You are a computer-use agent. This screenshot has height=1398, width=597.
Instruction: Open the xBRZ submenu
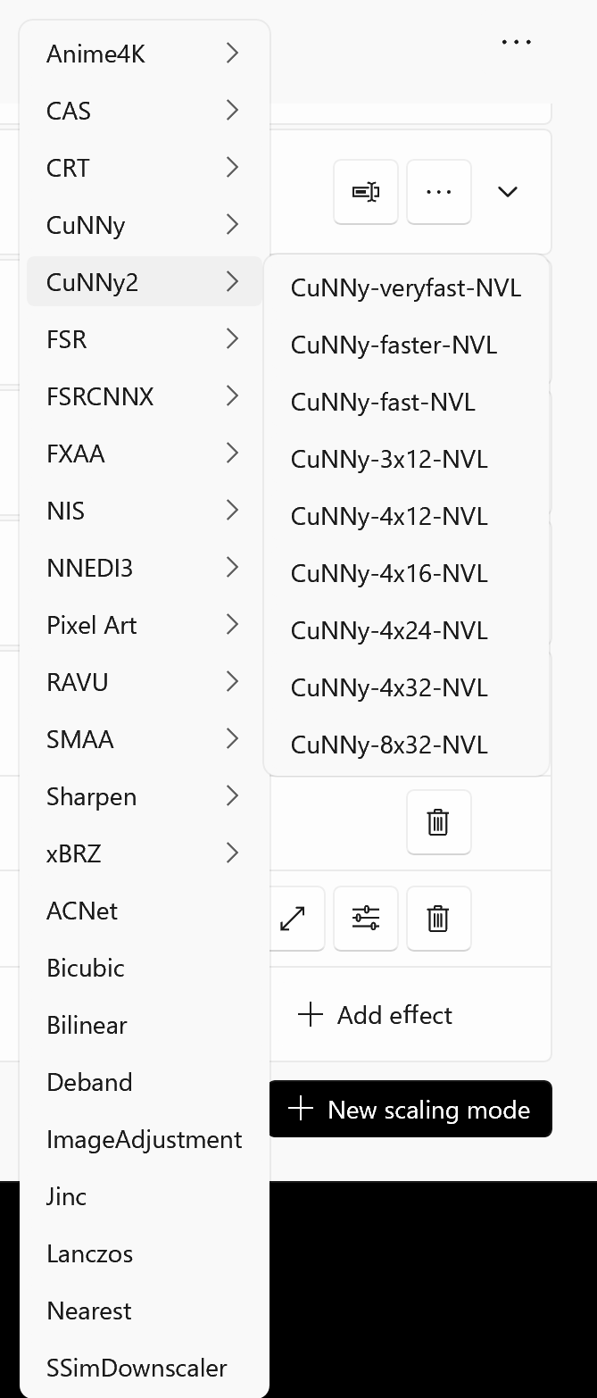coord(143,853)
